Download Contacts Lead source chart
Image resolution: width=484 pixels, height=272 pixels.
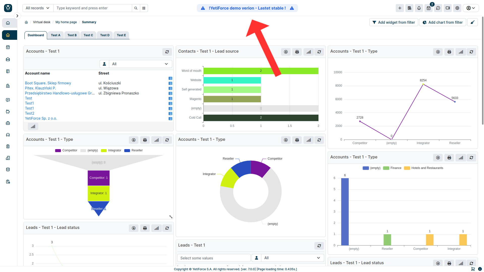pos(286,52)
